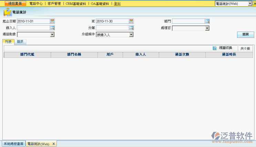Sort by 錄入人 column header
The width and height of the screenshot is (256, 147).
pos(141,54)
